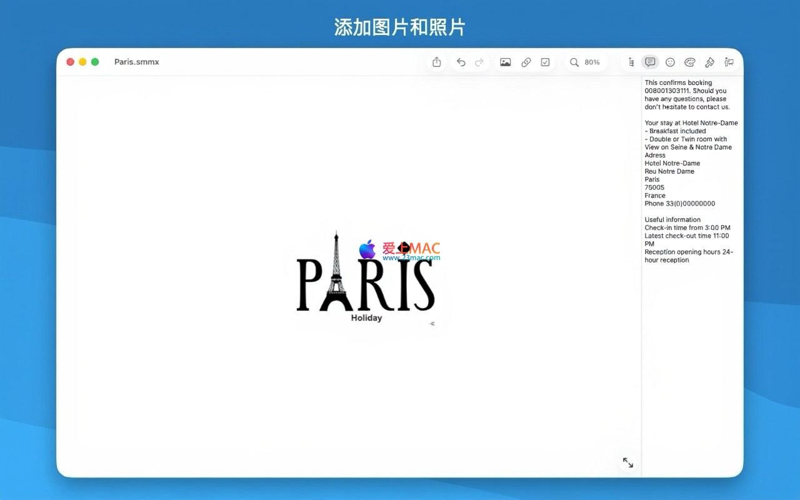The image size is (800, 500).
Task: Redo the undone action
Action: point(479,62)
